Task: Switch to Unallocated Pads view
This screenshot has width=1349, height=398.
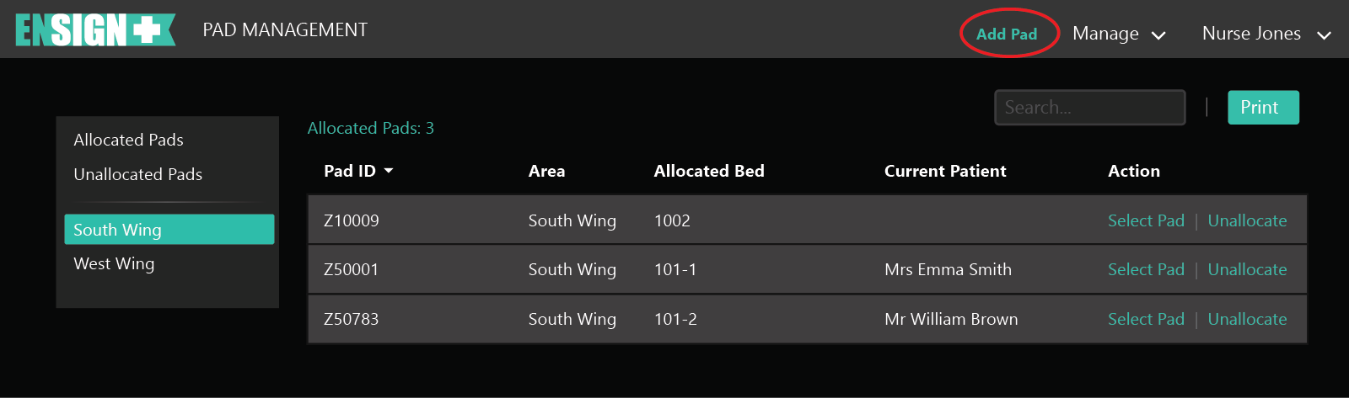Action: click(137, 174)
